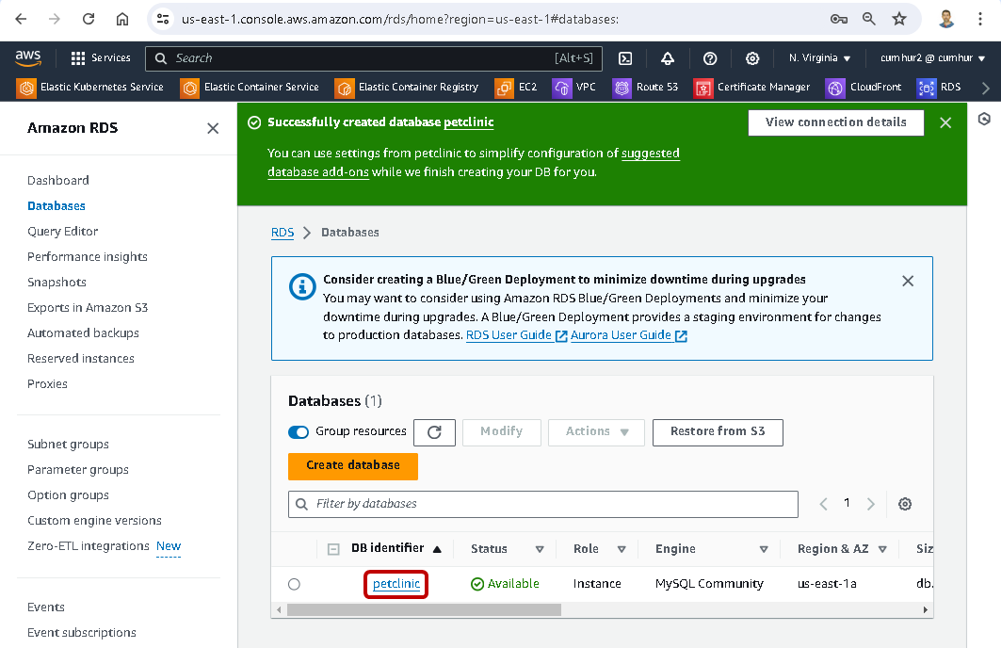This screenshot has width=1001, height=648.
Task: Click View connection details button
Action: coord(835,122)
